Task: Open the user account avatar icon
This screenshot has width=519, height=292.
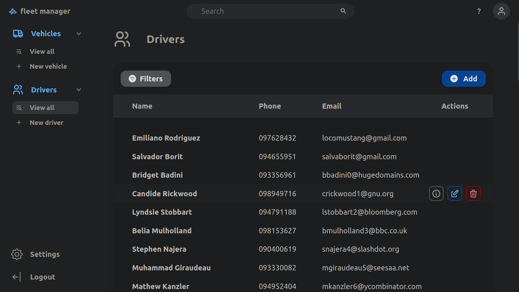Action: (501, 11)
